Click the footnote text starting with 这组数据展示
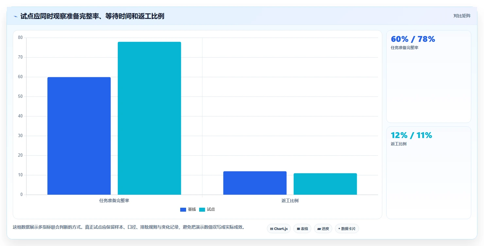The height and width of the screenshot is (246, 484). [129, 227]
